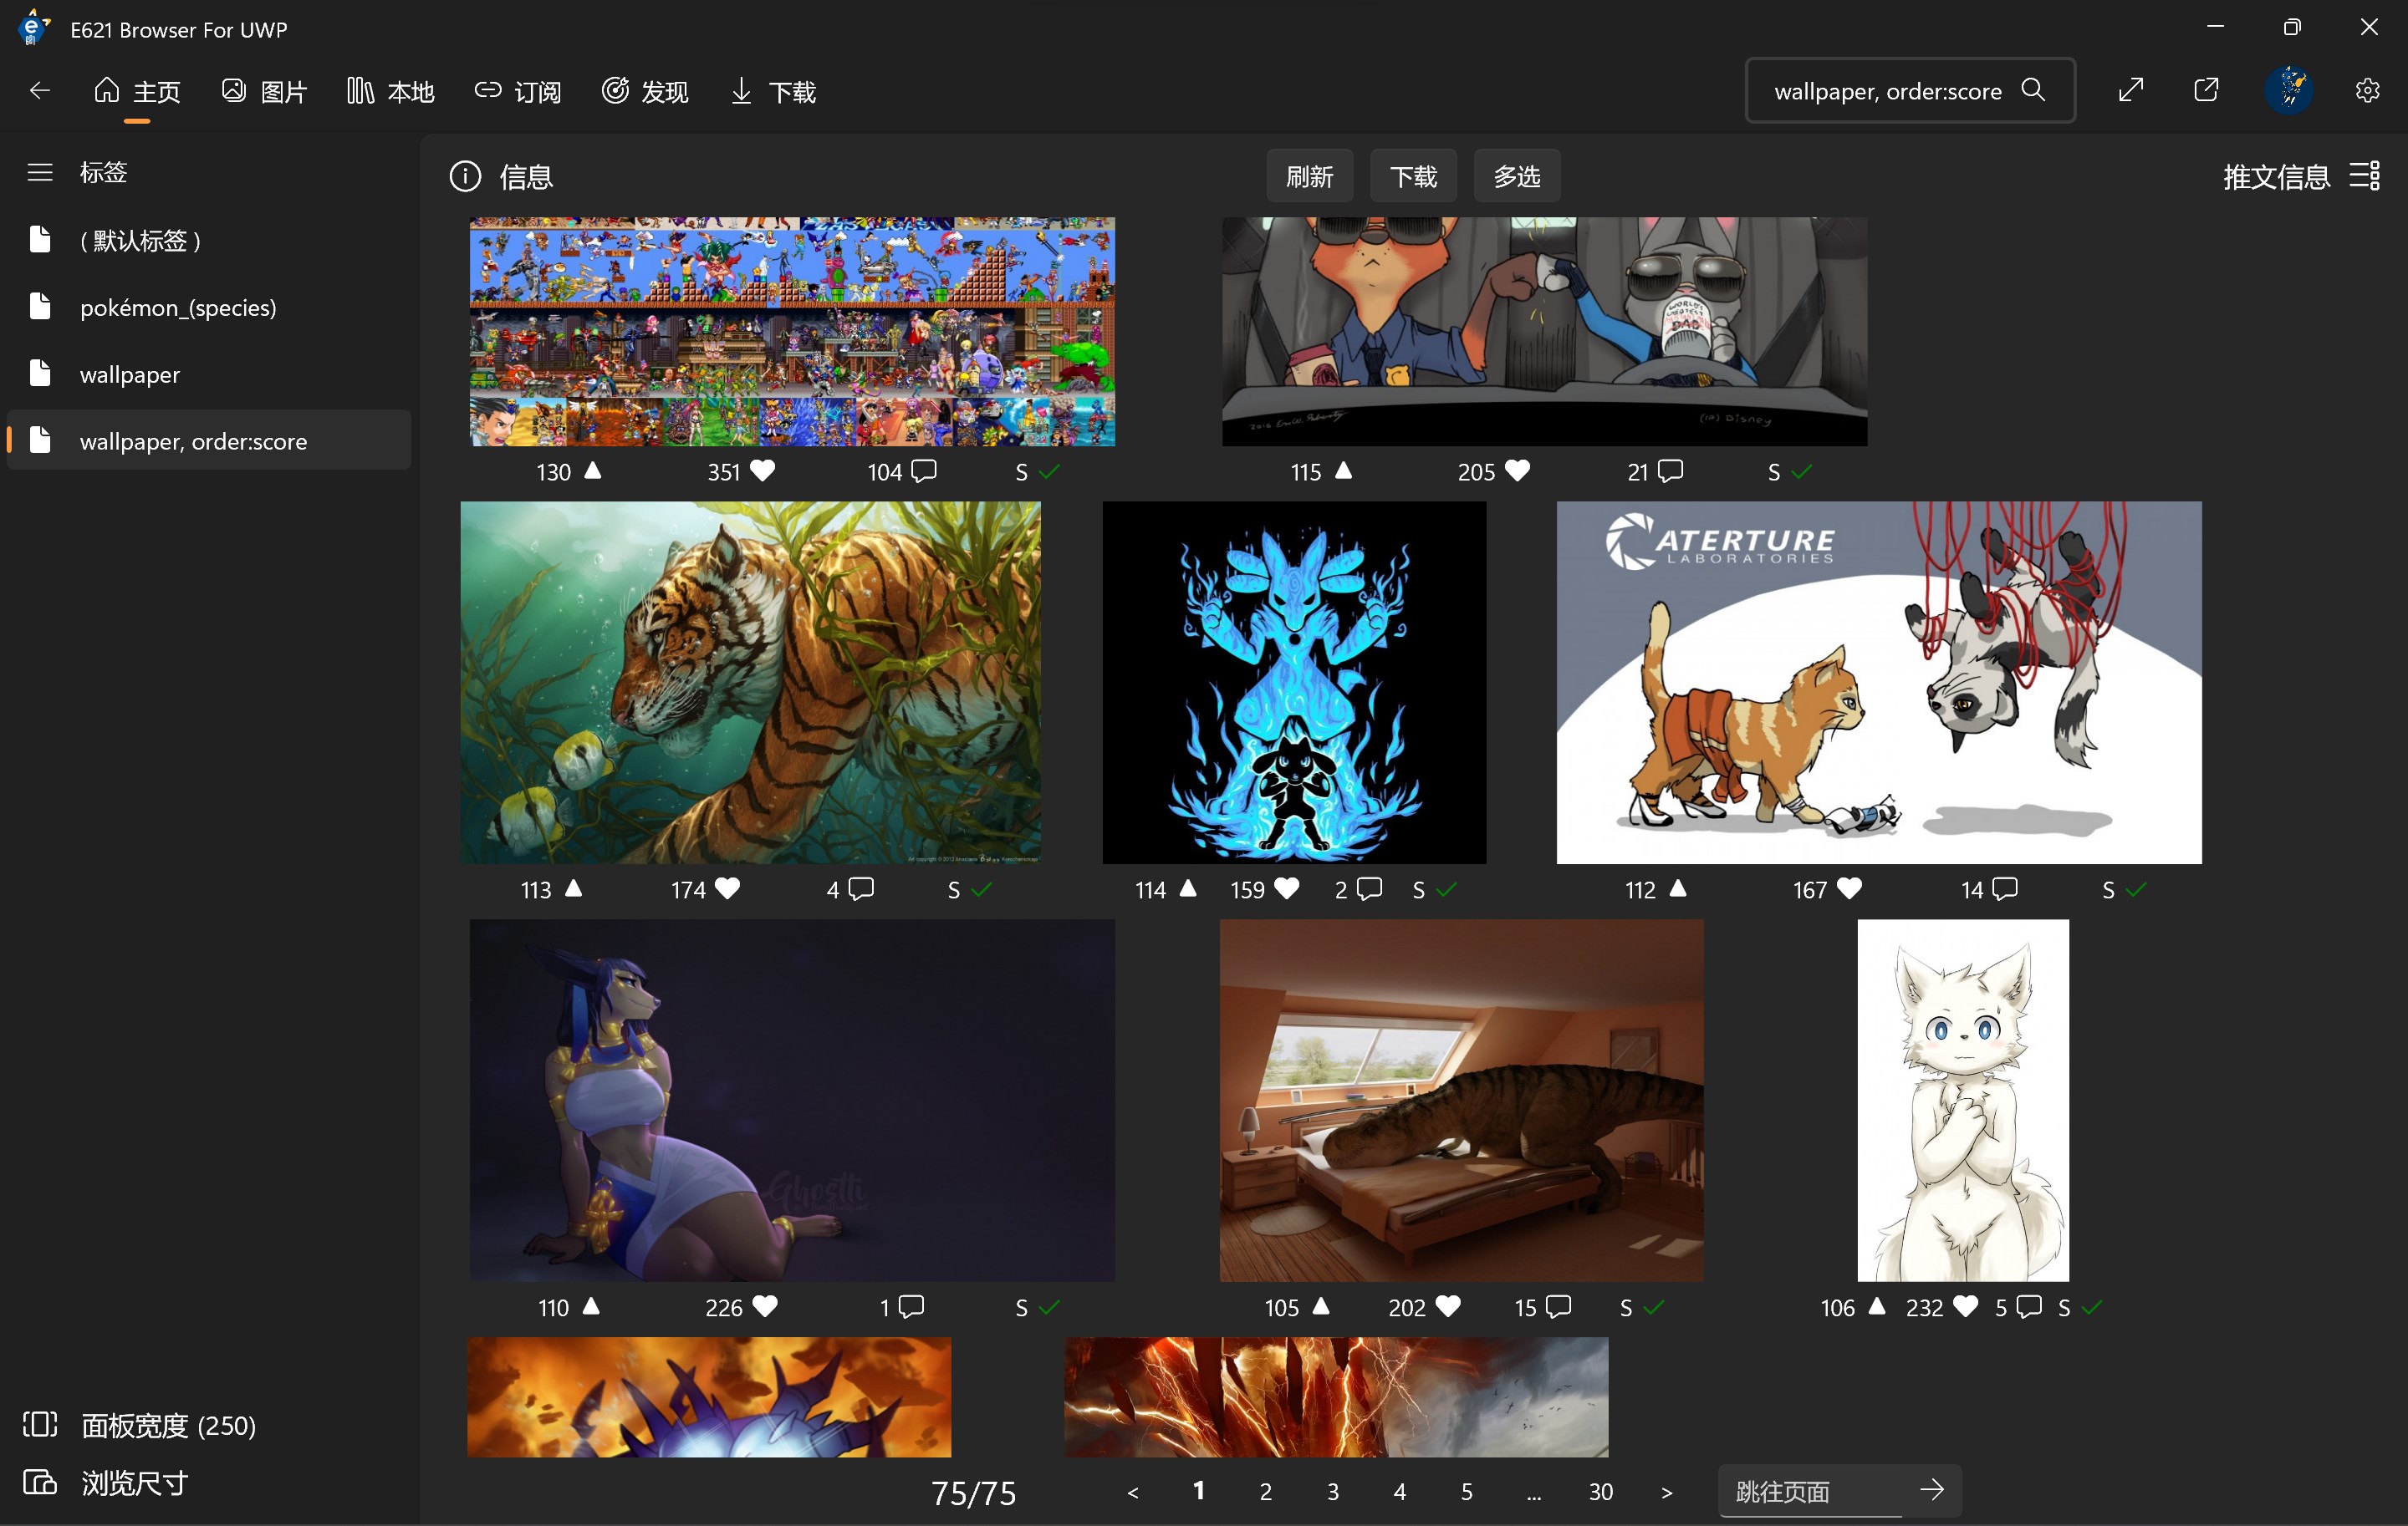Click the search magnifier icon
This screenshot has height=1526, width=2408.
click(x=2032, y=90)
